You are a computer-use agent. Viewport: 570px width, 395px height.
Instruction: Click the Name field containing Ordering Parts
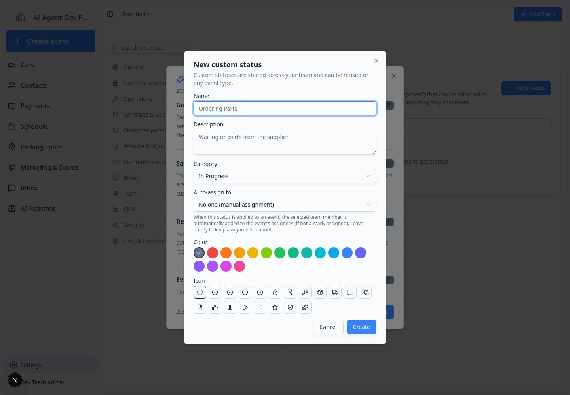pyautogui.click(x=285, y=108)
